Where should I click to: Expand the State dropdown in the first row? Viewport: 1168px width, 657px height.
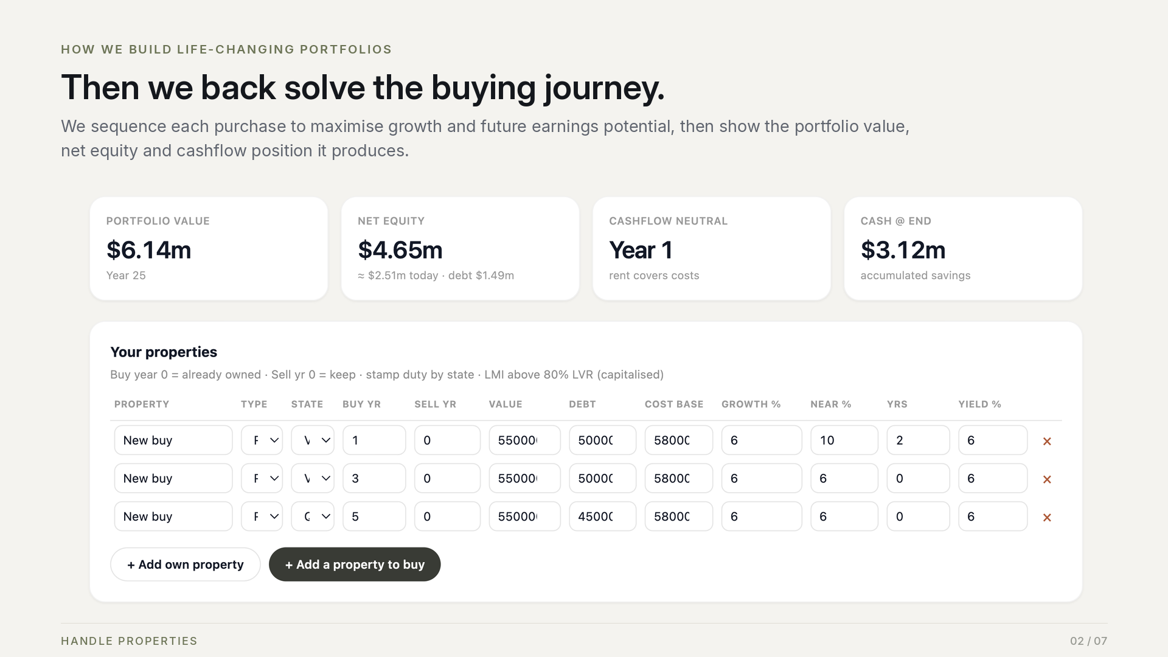(x=313, y=440)
